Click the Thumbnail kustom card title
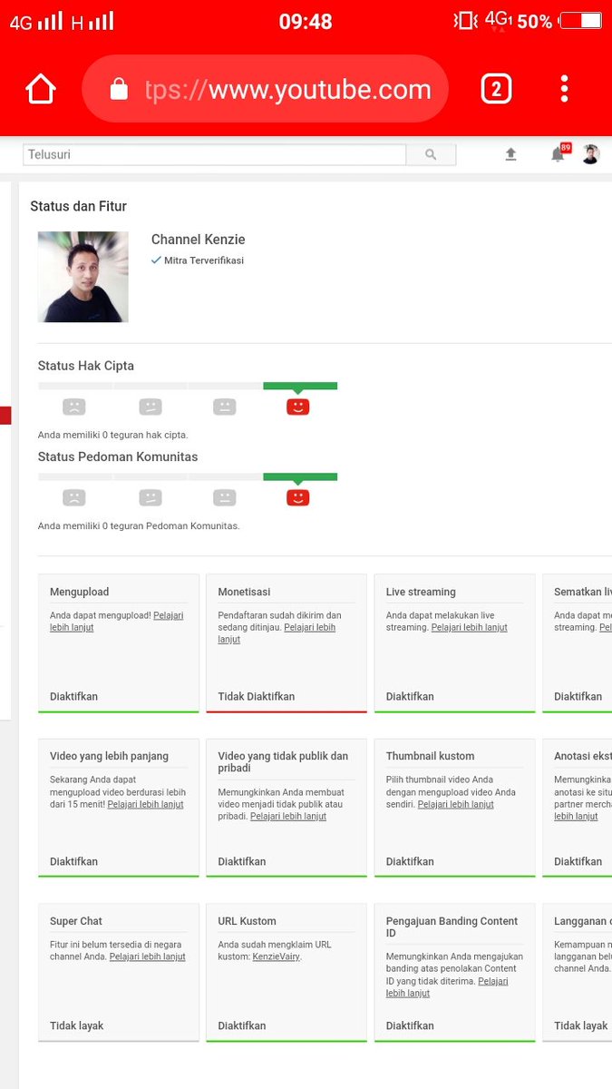Image resolution: width=612 pixels, height=1089 pixels. [x=430, y=757]
